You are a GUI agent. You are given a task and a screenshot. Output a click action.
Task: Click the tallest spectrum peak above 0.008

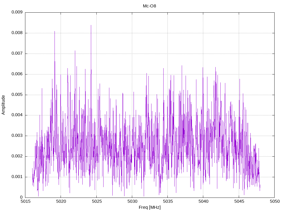coord(91,25)
